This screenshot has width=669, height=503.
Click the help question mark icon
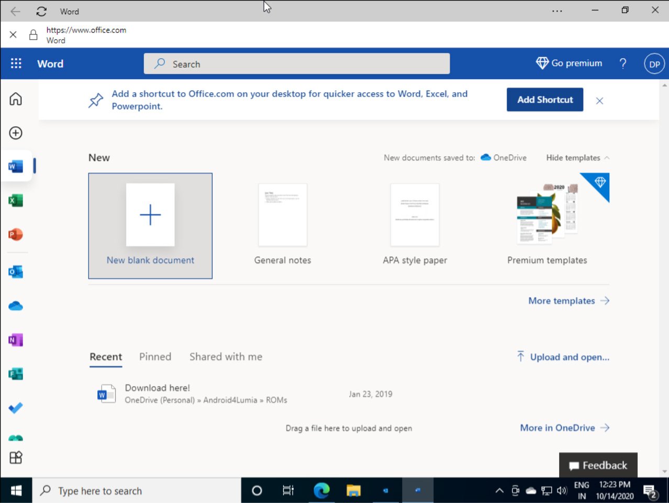[623, 63]
